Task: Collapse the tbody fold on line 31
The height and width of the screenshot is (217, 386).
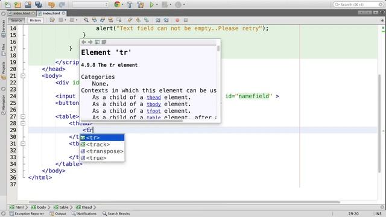Action: 23,143
